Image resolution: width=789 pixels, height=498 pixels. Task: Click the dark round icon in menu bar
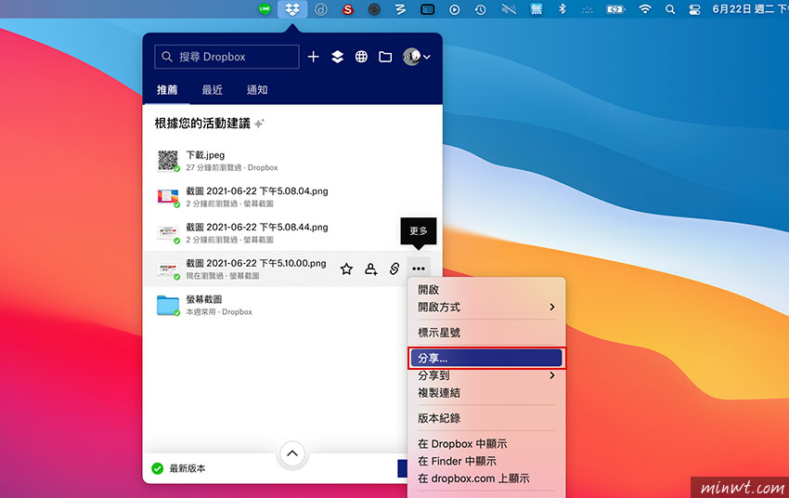coord(374,9)
